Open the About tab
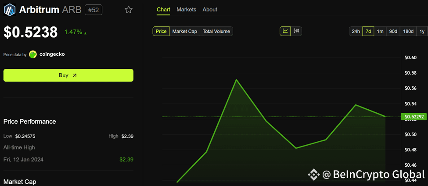 tap(210, 10)
